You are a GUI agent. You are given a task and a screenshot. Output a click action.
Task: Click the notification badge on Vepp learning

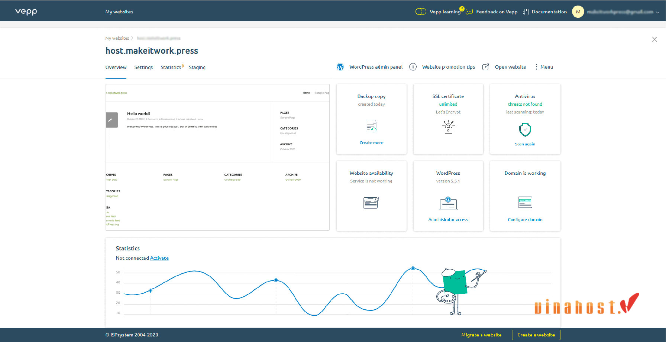[x=462, y=9]
